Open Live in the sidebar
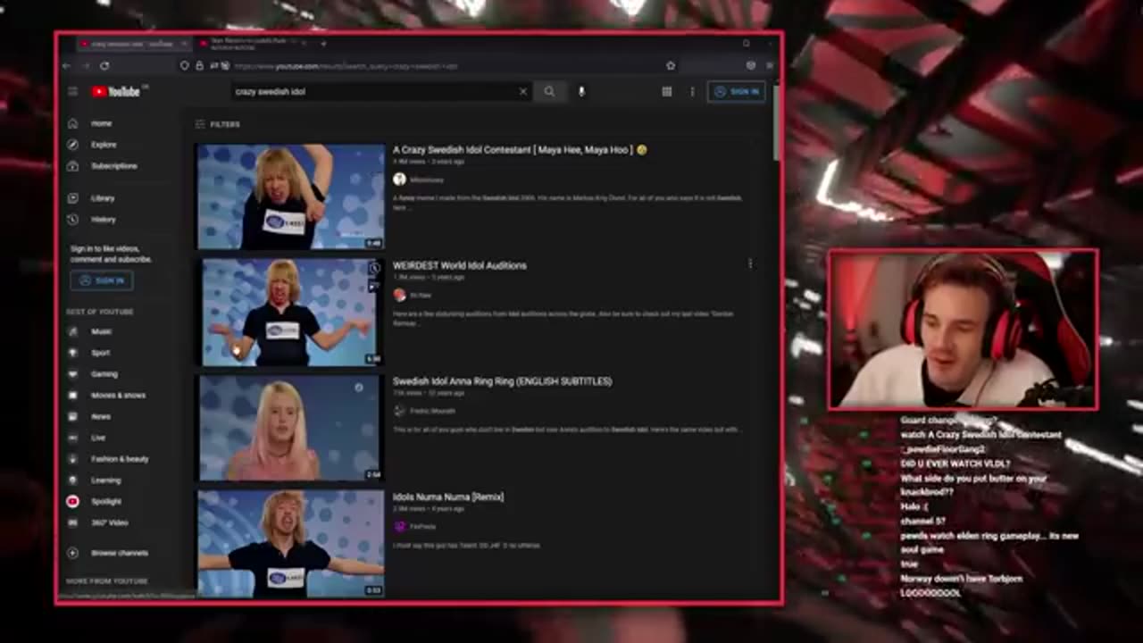 98,438
